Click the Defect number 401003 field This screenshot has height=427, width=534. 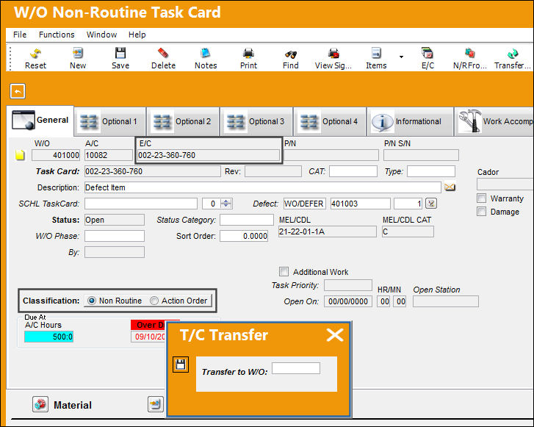coord(361,204)
